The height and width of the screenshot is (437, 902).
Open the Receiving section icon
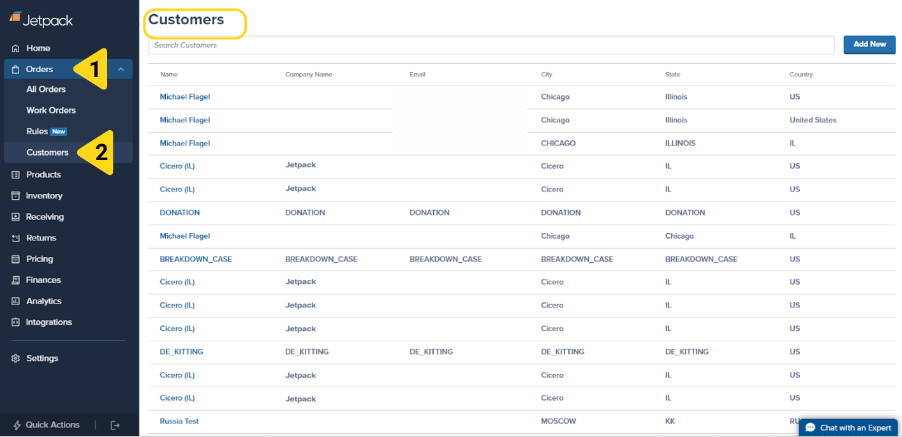(x=15, y=216)
